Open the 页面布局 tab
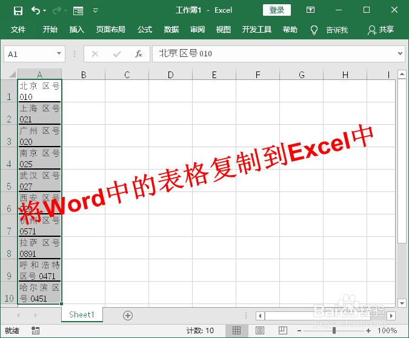409x338 pixels. (x=111, y=30)
